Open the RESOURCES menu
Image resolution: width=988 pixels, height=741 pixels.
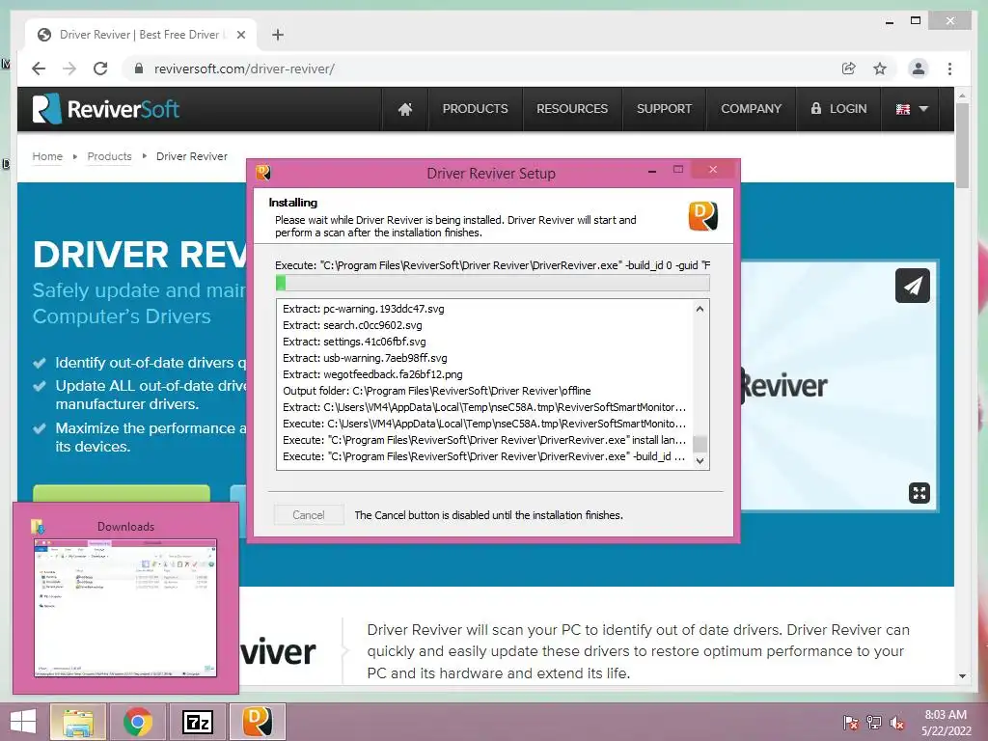click(x=572, y=109)
